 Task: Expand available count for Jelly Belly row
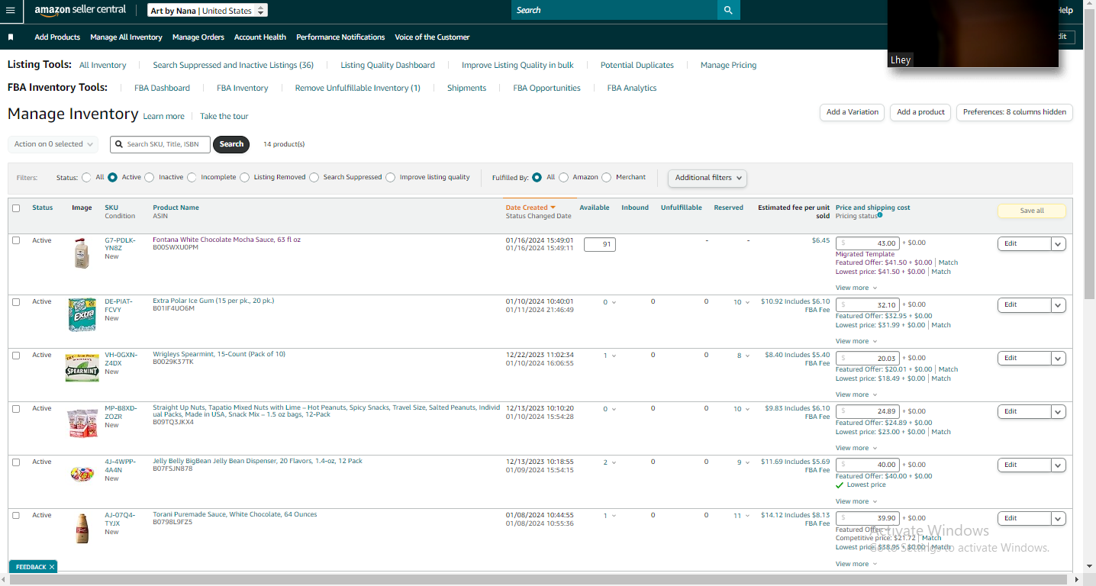click(609, 462)
